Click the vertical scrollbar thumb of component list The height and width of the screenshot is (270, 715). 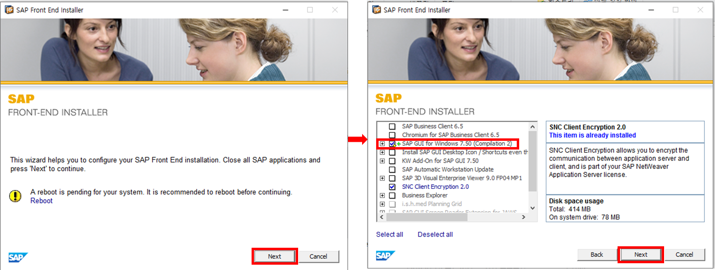coord(533,161)
